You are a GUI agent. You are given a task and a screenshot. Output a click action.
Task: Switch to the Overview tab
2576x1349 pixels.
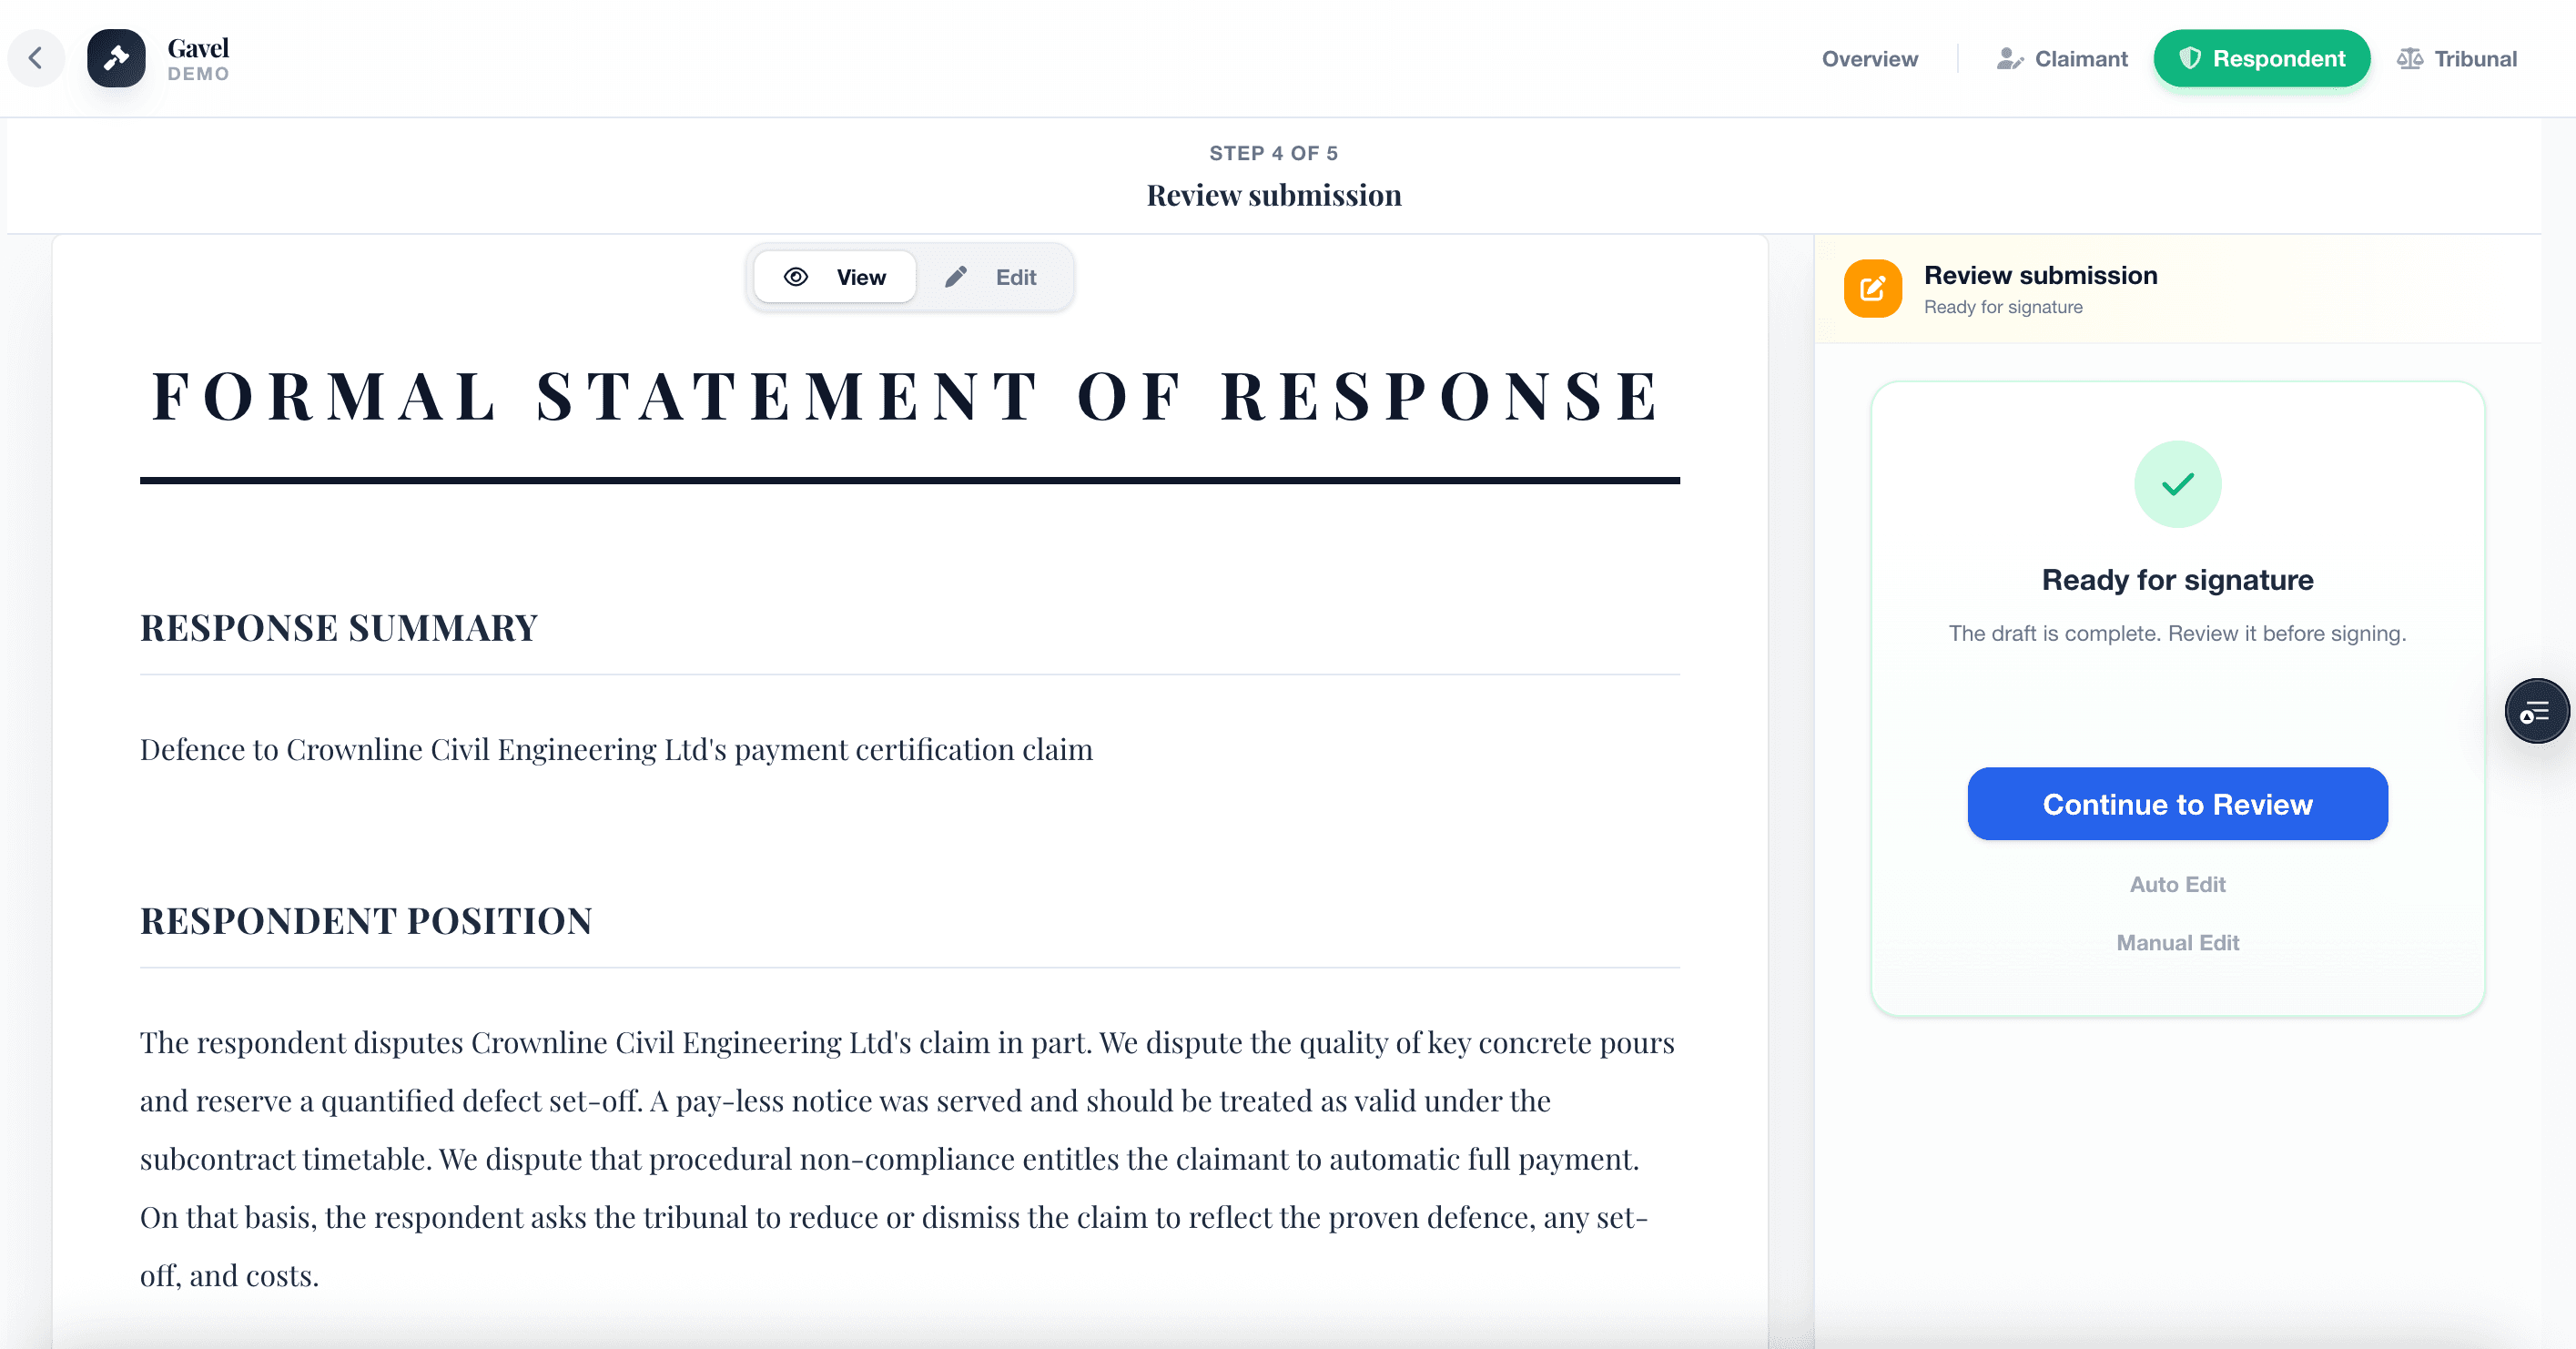(1869, 59)
